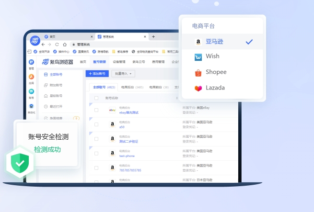
Task: Open the 全球开店 bookmark
Action: [41, 52]
